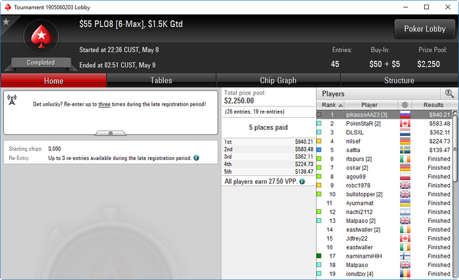
Task: Click the globe country column header
Action: tap(405, 105)
